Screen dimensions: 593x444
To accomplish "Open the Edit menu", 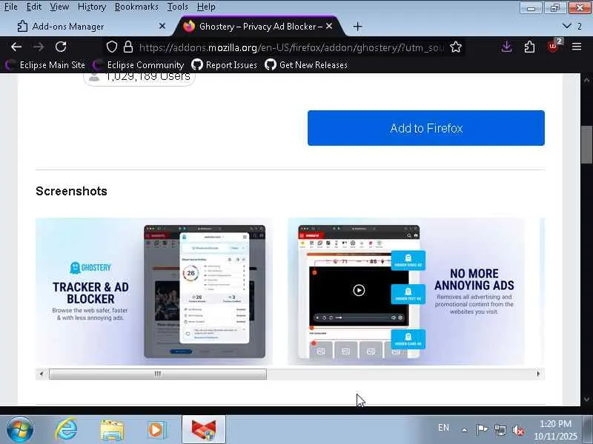I will [x=34, y=7].
